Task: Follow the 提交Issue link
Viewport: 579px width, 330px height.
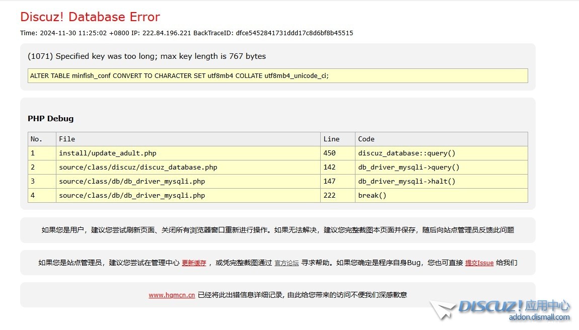Action: [479, 263]
